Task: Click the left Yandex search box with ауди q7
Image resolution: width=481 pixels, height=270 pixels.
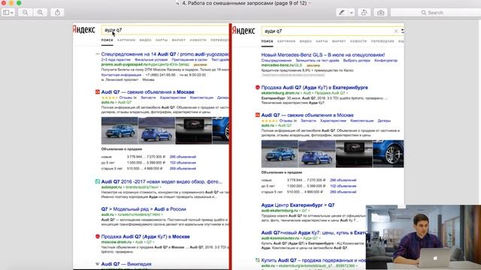Action: click(x=165, y=30)
